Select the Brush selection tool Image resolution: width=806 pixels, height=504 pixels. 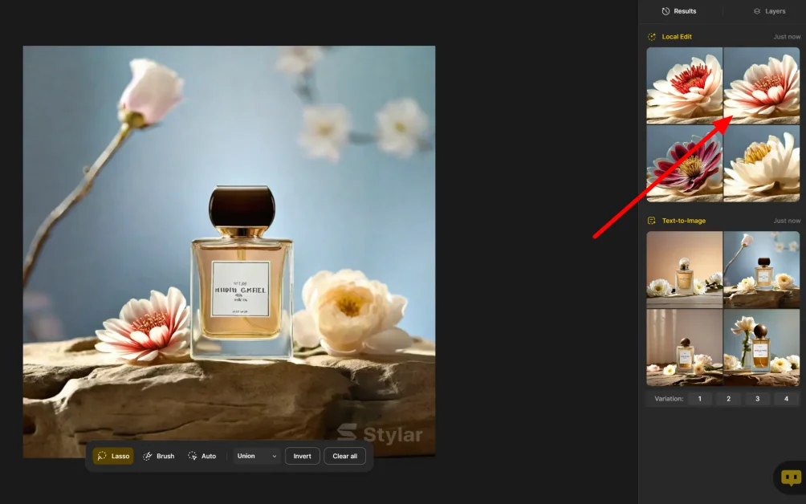(x=158, y=456)
